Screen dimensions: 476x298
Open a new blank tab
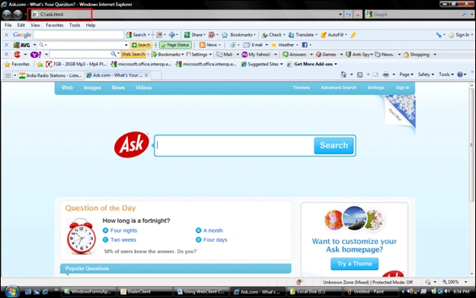coord(156,75)
